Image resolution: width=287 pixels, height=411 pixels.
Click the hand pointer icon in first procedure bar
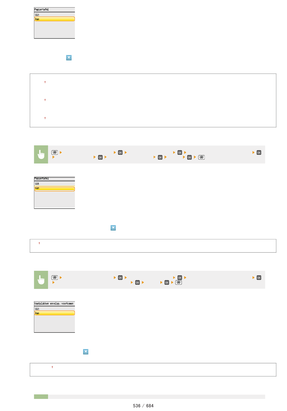coord(41,154)
